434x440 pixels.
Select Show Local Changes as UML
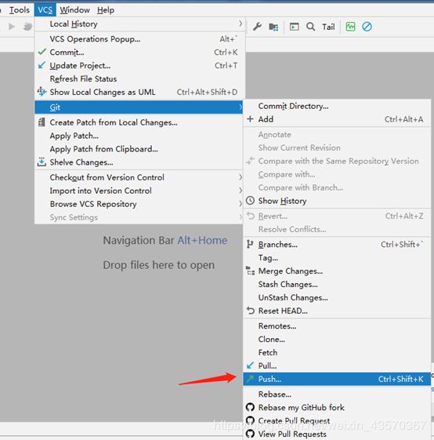(x=139, y=92)
